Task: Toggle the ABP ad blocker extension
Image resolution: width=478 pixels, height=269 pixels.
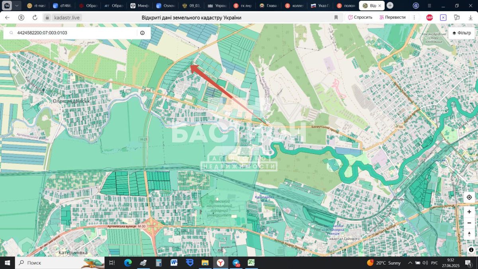Action: coord(429,18)
